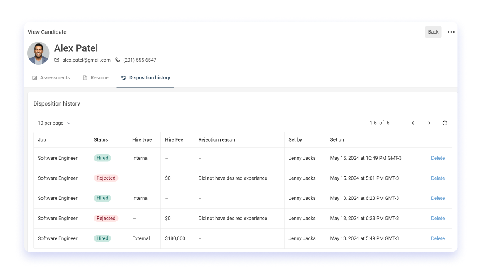Open the Assessments tab

point(51,78)
